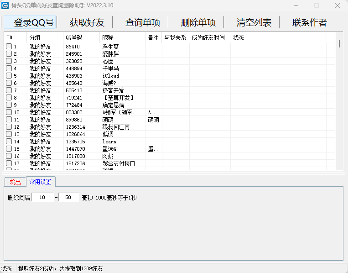The image size is (348, 273).
Task: Tick the checkbox for row 3 心医
Action: (x=9, y=61)
